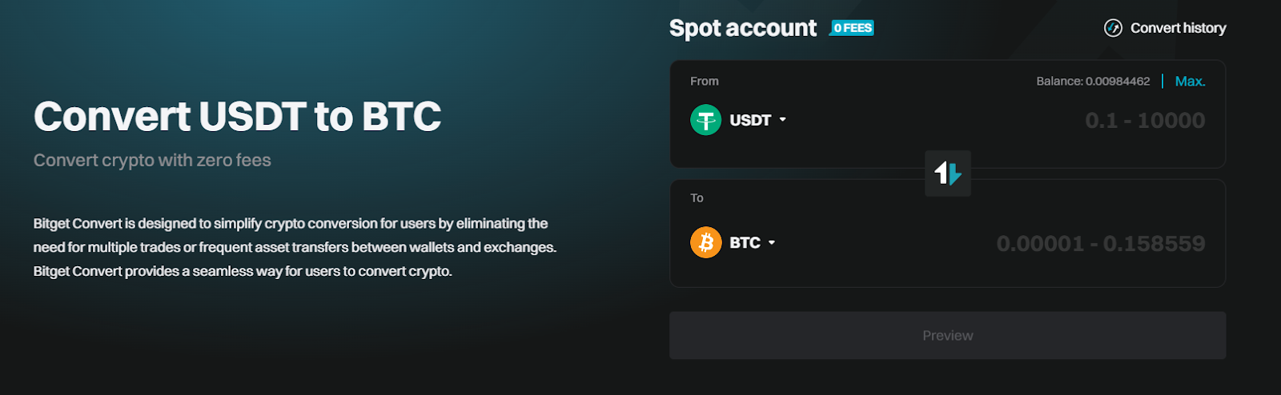This screenshot has height=395, width=1281.
Task: Click the 0 FEES badge
Action: click(x=853, y=28)
